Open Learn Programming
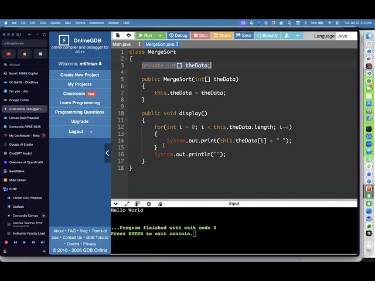The image size is (375, 281). pyautogui.click(x=80, y=103)
